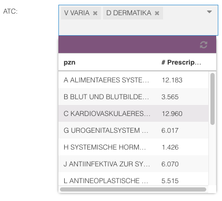Sort by # Prescrip column header

pyautogui.click(x=181, y=62)
